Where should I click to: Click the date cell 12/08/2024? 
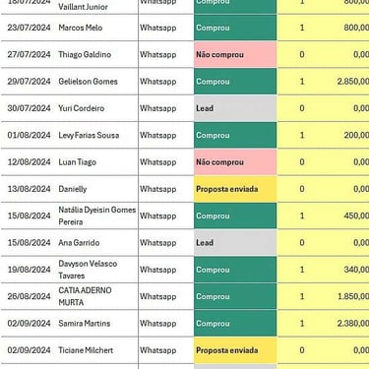29,162
